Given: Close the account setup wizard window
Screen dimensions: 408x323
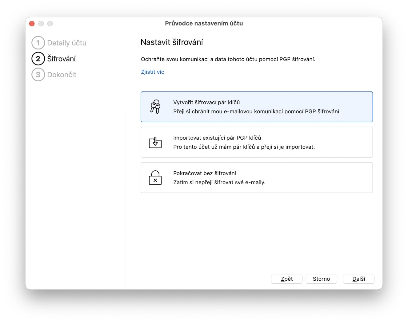Looking at the screenshot, I should [32, 24].
